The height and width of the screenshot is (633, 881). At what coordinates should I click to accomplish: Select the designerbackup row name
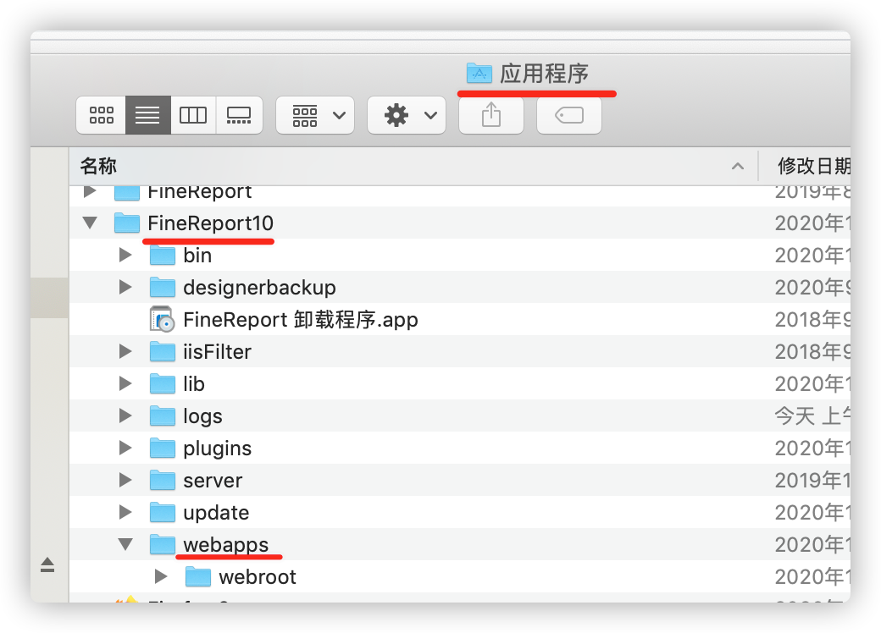pos(259,288)
